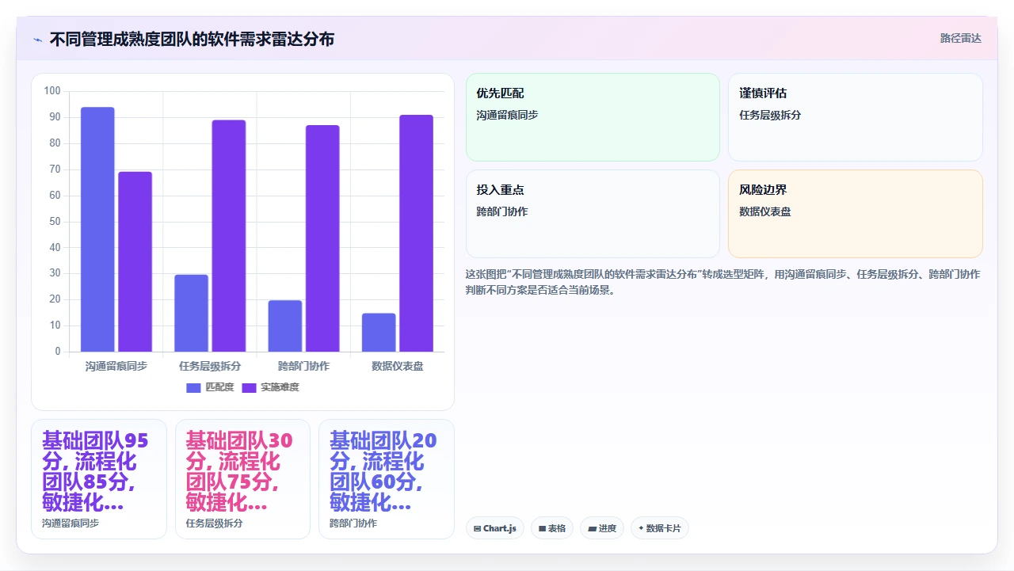Click the 路径雷达 label in header

point(961,38)
